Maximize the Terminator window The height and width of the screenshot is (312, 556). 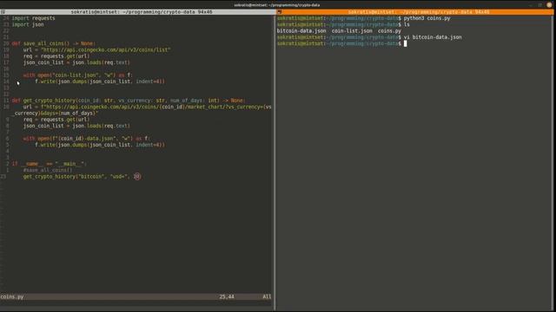540,5
